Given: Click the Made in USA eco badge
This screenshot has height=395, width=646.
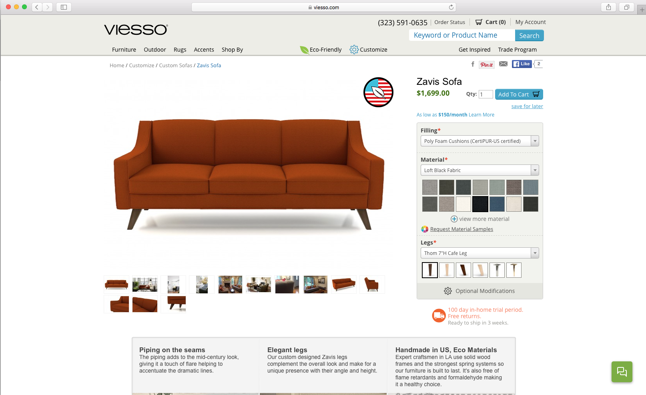Looking at the screenshot, I should pyautogui.click(x=378, y=92).
